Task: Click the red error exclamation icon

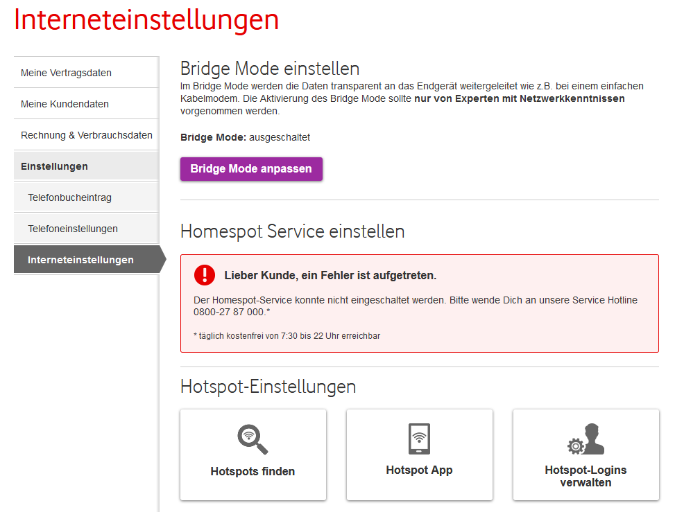Action: coord(205,275)
